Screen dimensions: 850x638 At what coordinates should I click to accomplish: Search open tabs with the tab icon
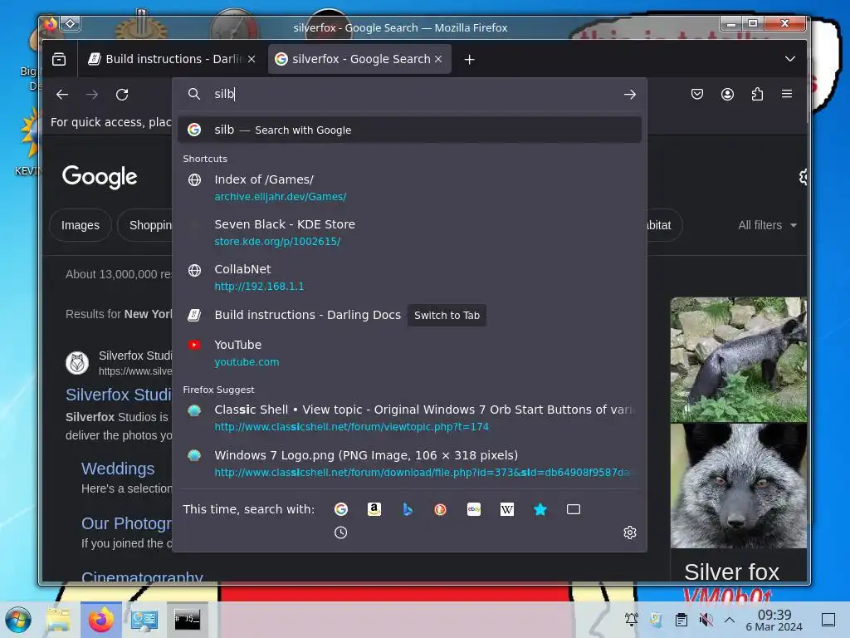(x=574, y=509)
